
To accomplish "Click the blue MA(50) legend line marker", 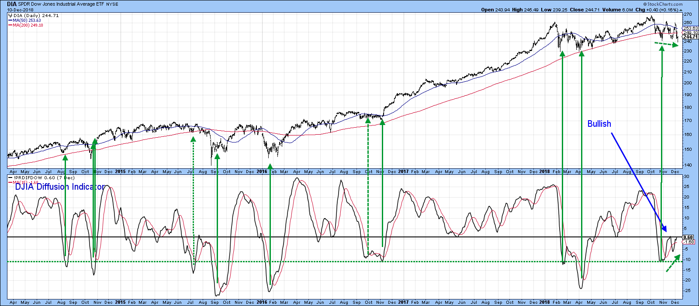I will tap(10, 21).
